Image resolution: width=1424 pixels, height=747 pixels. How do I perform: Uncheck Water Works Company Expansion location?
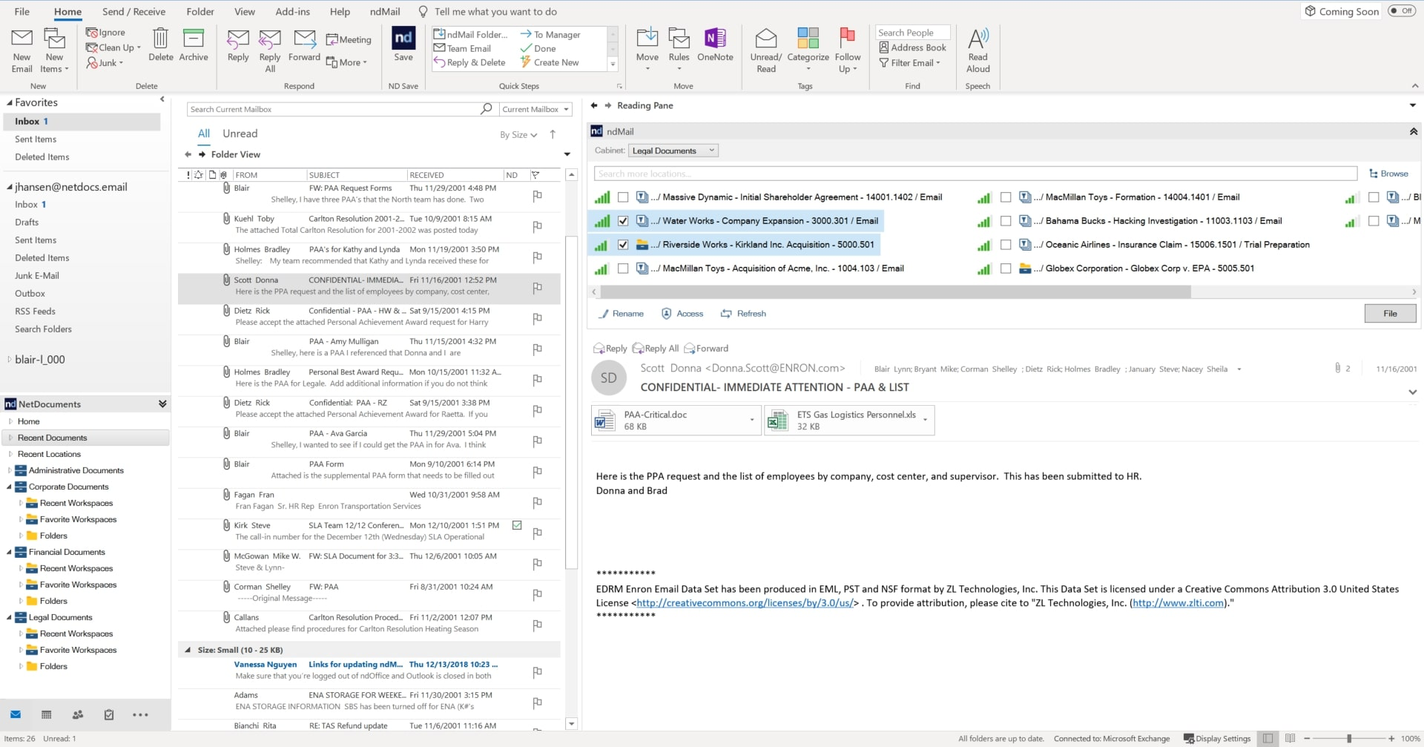click(623, 221)
